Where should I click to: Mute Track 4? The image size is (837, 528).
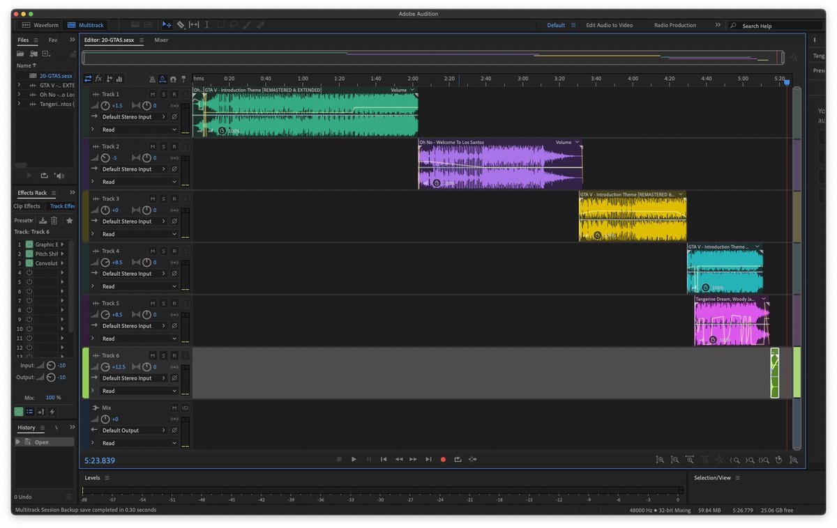click(x=152, y=251)
